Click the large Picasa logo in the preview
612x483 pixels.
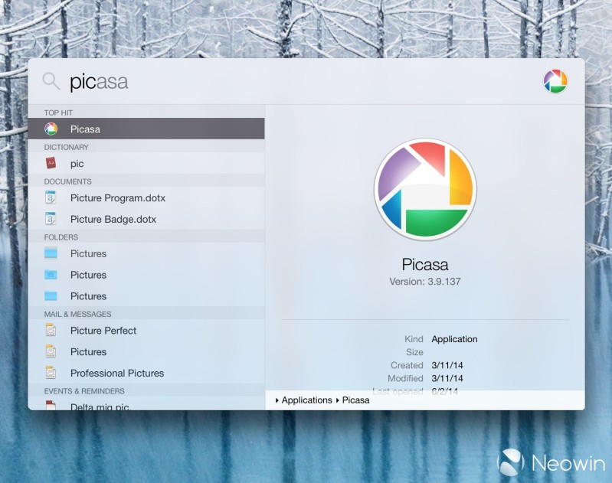pos(425,188)
